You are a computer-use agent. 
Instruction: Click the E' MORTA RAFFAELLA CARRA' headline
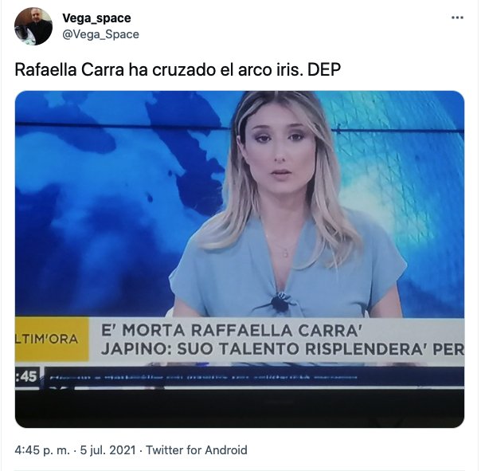click(232, 331)
